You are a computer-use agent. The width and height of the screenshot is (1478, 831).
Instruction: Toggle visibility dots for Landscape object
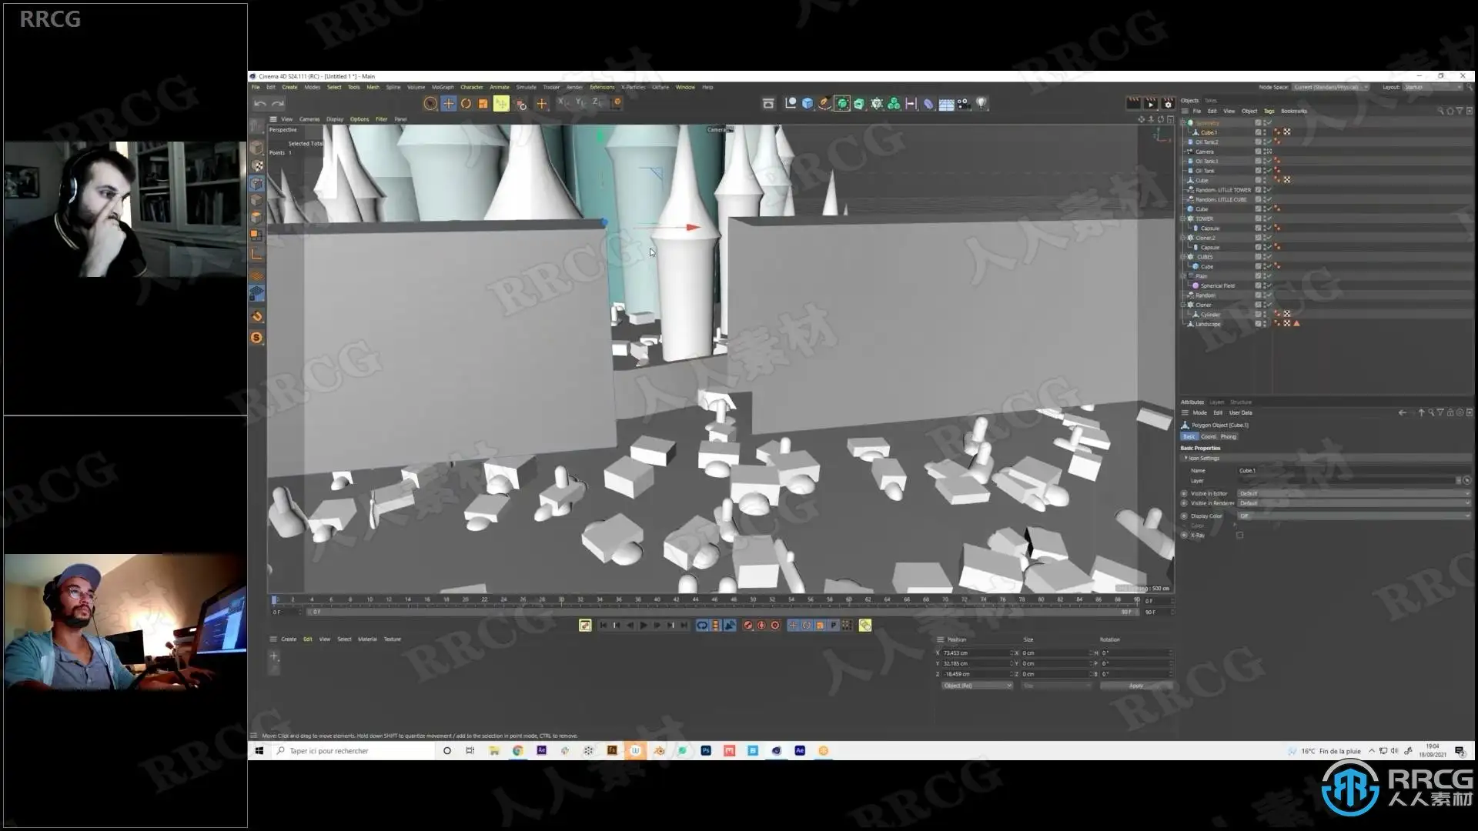(x=1264, y=324)
